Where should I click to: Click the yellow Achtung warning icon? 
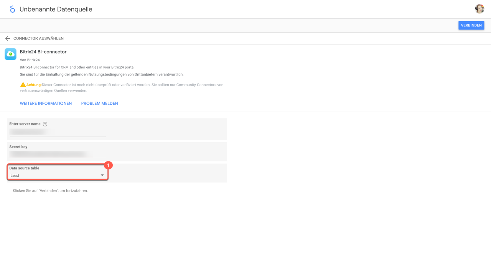[x=23, y=85]
